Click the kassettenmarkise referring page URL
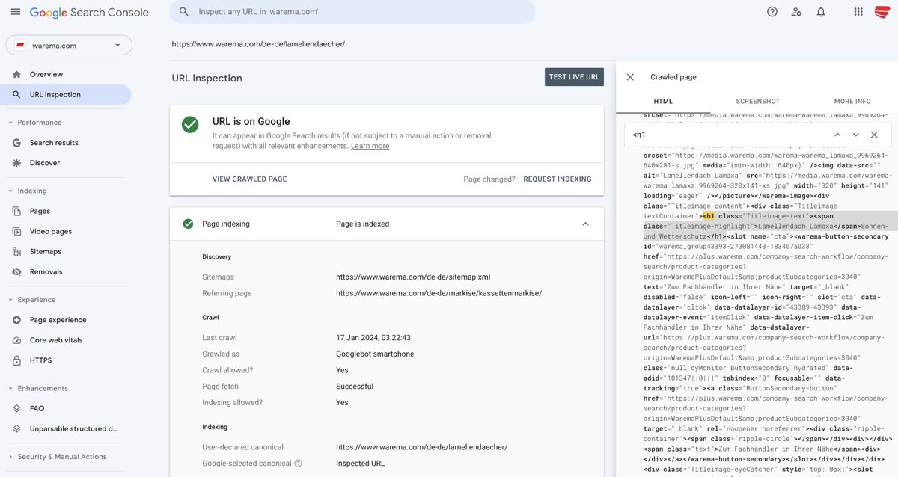The width and height of the screenshot is (898, 477). 439,293
